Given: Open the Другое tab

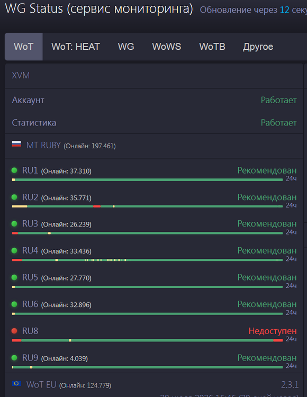Looking at the screenshot, I should coord(258,47).
